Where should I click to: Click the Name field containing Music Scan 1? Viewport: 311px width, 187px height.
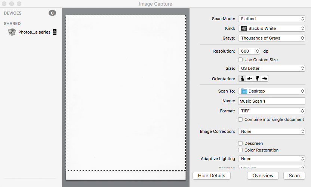[271, 101]
